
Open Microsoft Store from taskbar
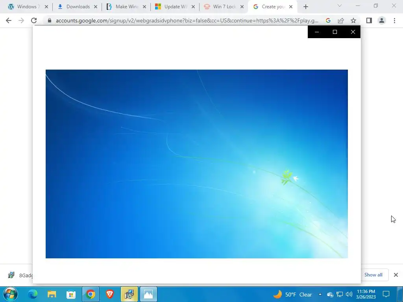click(x=71, y=294)
